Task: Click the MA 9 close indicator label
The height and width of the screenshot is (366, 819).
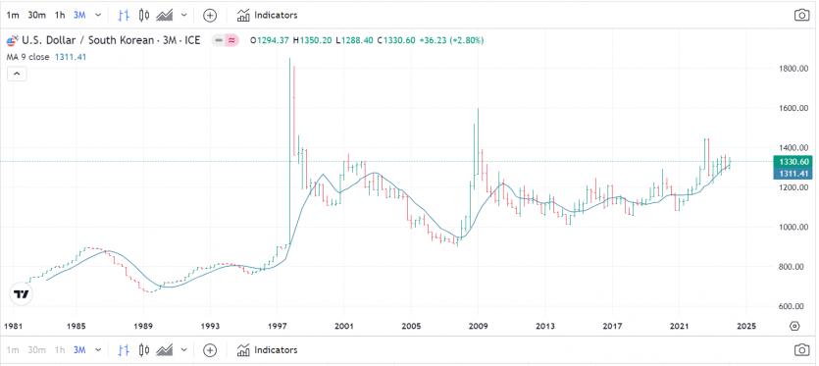Action: click(x=27, y=57)
